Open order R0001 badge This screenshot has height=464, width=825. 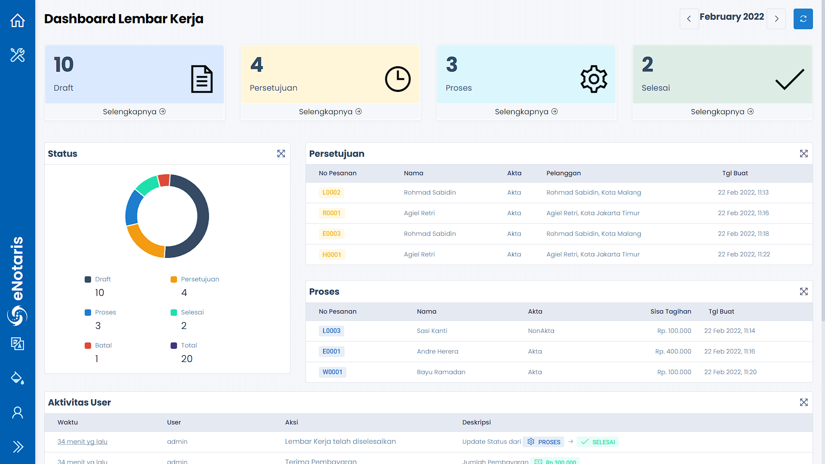[x=331, y=213]
